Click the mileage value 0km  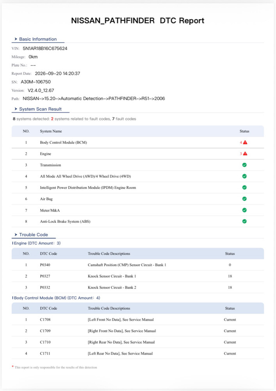(x=33, y=57)
